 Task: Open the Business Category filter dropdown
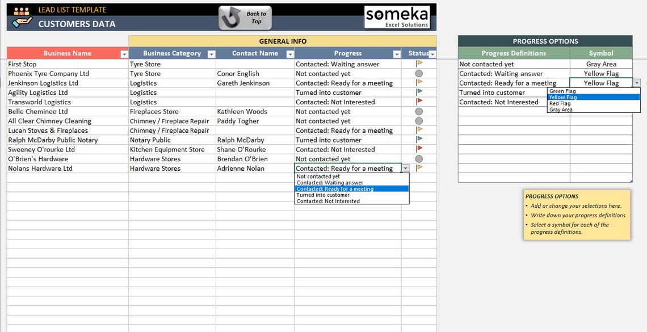point(211,54)
